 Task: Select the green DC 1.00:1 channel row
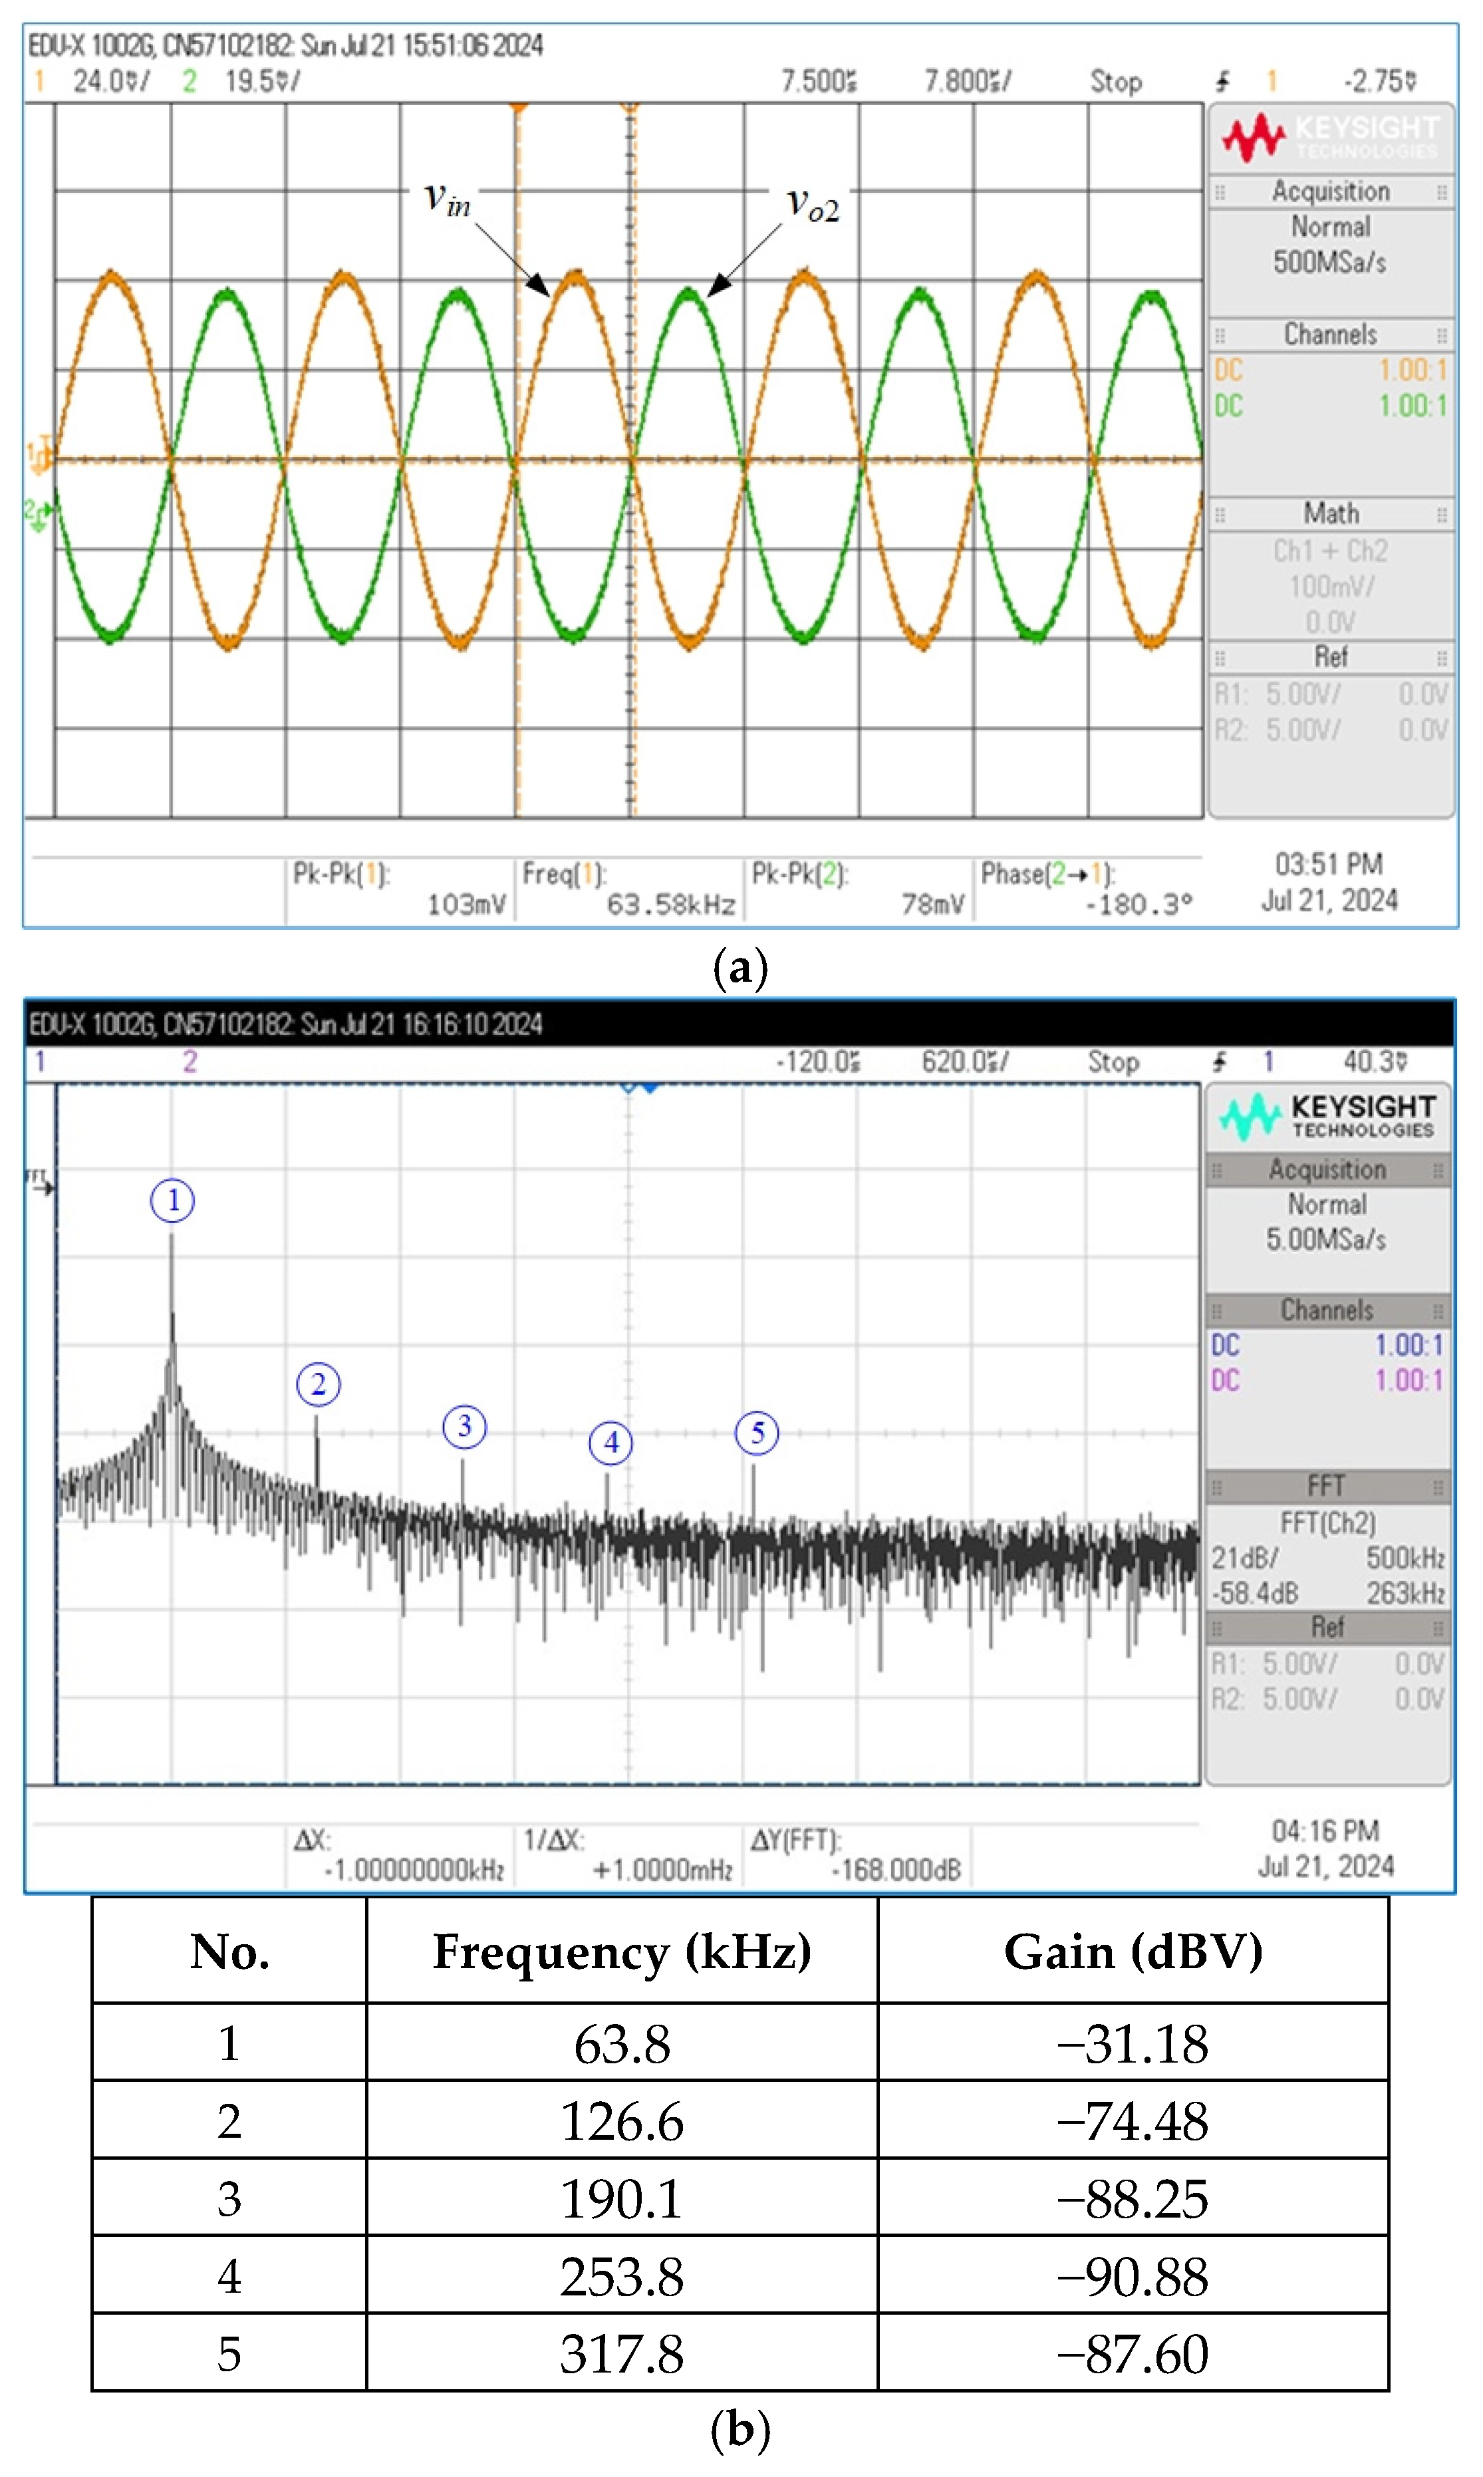click(x=1330, y=406)
